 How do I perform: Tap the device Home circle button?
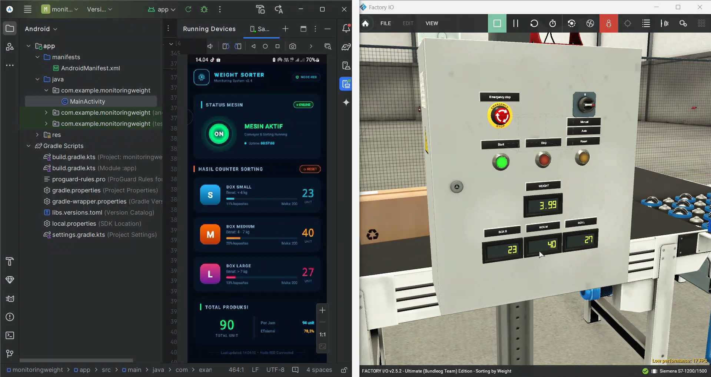click(x=265, y=46)
